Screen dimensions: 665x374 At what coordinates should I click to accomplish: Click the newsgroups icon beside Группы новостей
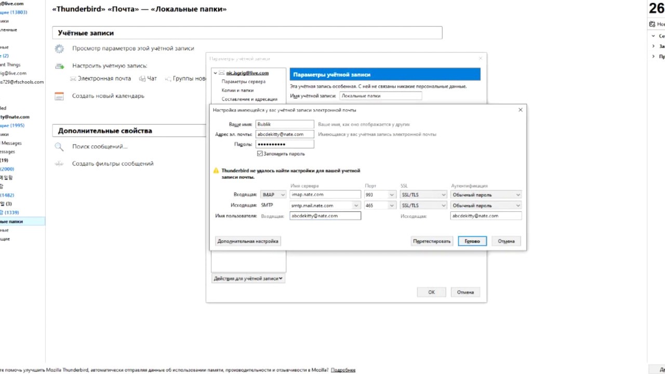pos(168,78)
